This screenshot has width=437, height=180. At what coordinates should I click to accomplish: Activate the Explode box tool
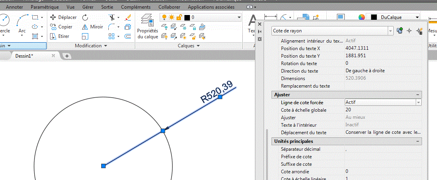tap(128, 27)
